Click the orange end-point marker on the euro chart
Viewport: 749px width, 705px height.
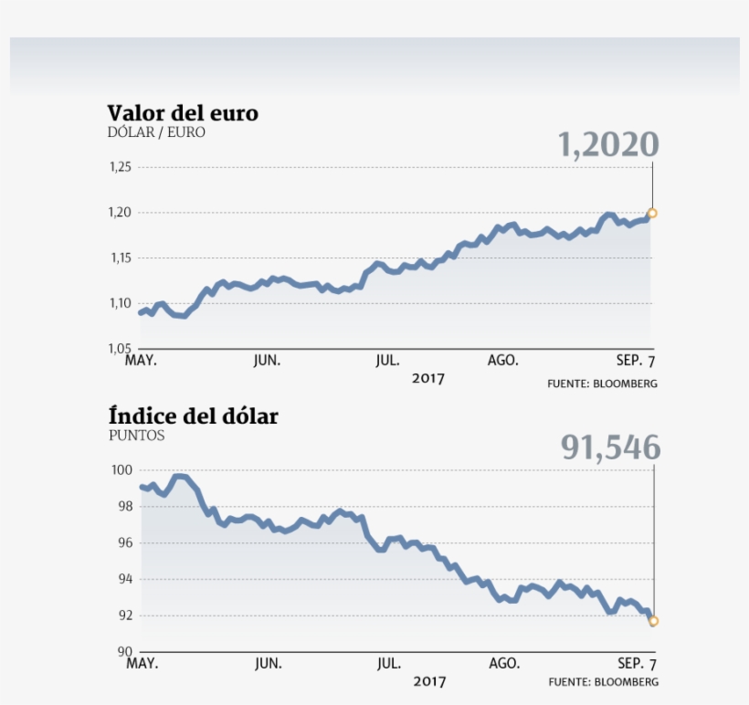point(652,213)
